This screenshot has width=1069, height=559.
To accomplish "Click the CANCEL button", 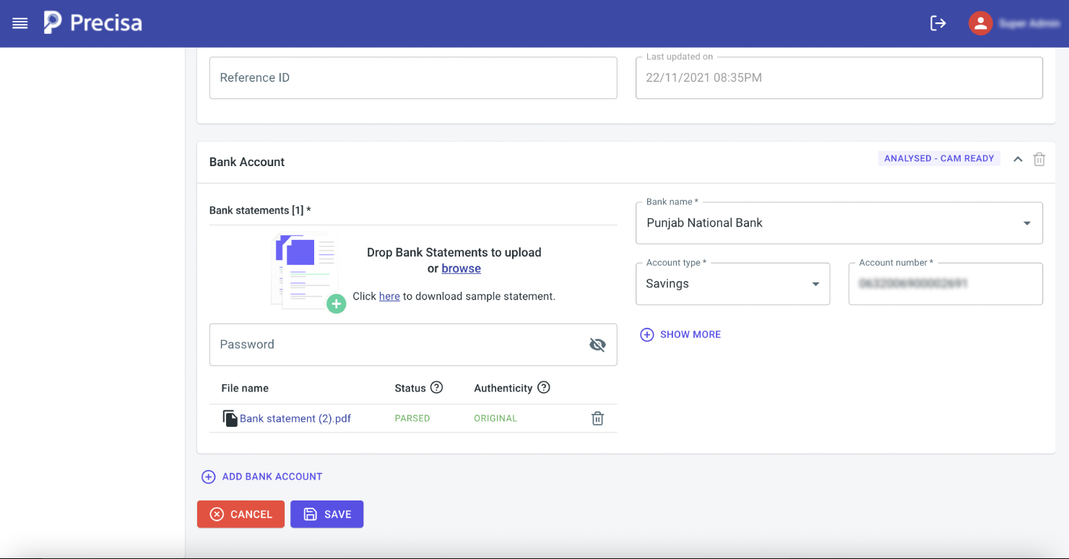I will pos(241,513).
